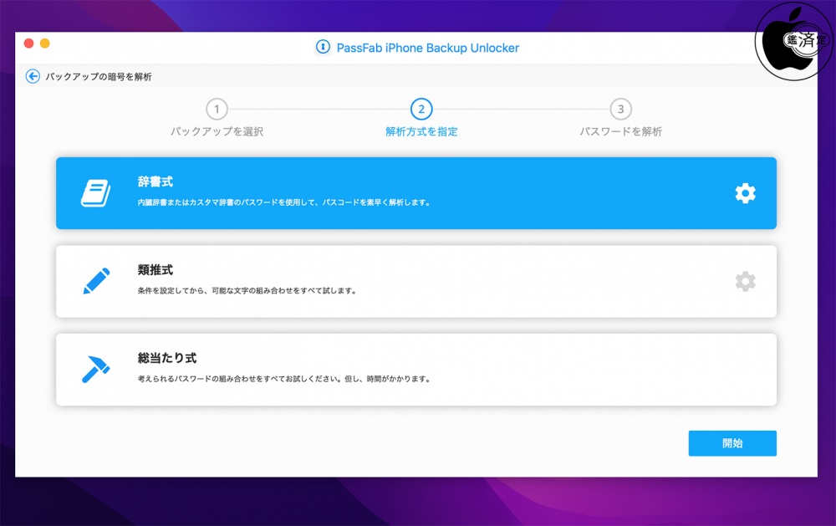Open settings gear for 辞書式 option
This screenshot has width=836, height=526.
tap(745, 193)
